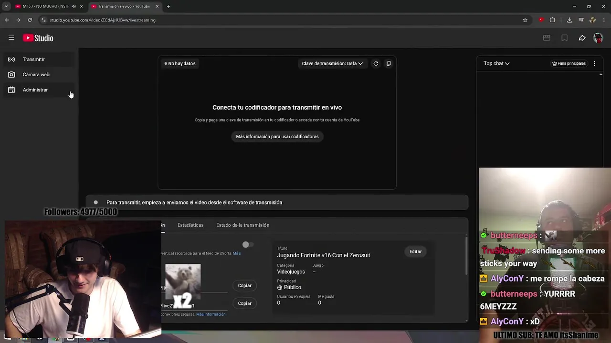Select Transmitir in the left sidebar
Screen dimensions: 611x343
point(39,59)
